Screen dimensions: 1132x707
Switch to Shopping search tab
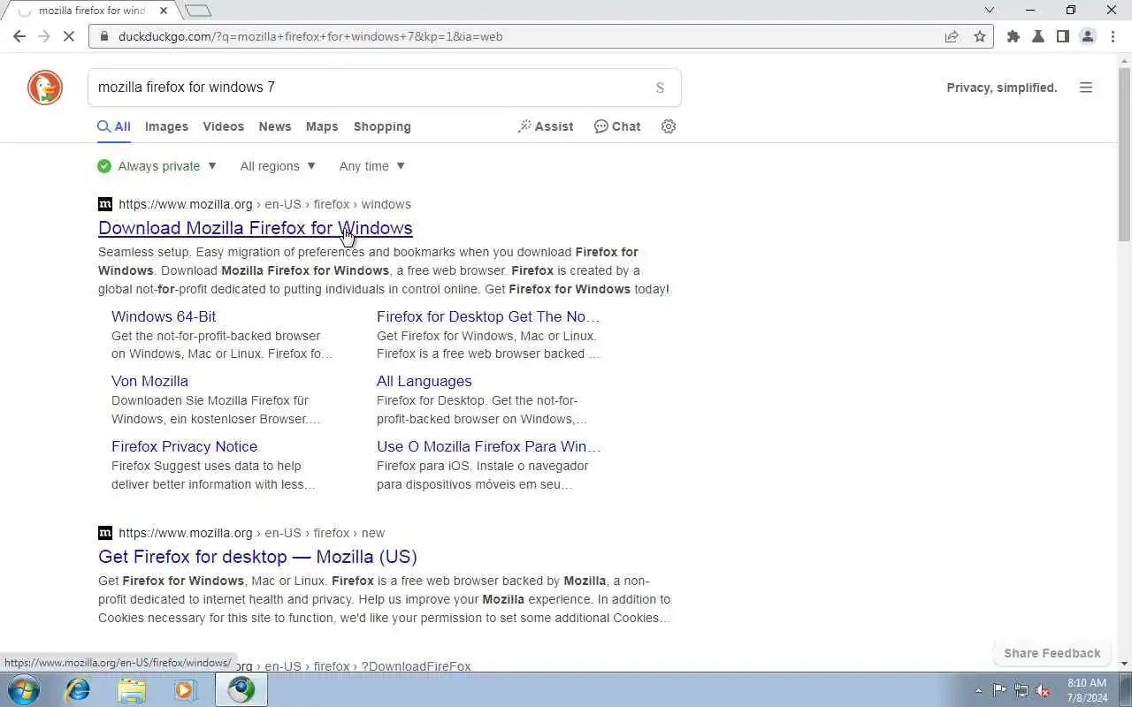382,126
